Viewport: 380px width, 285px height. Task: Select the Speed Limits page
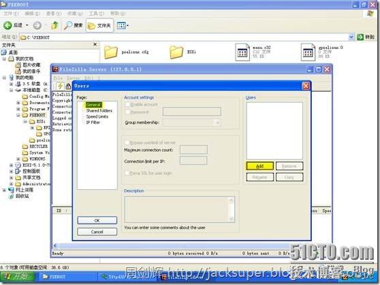pyautogui.click(x=97, y=116)
